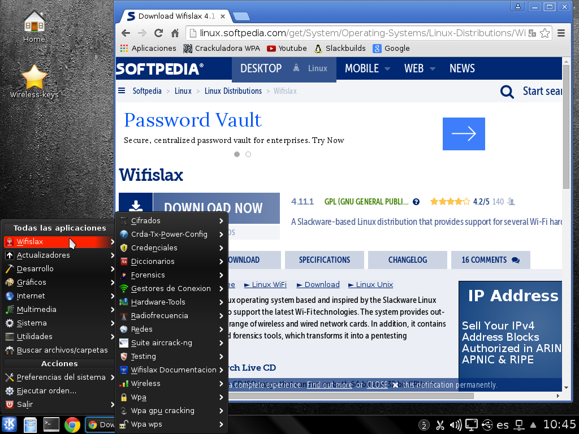Select the first carousel dot in the ad
This screenshot has height=434, width=579.
237,154
